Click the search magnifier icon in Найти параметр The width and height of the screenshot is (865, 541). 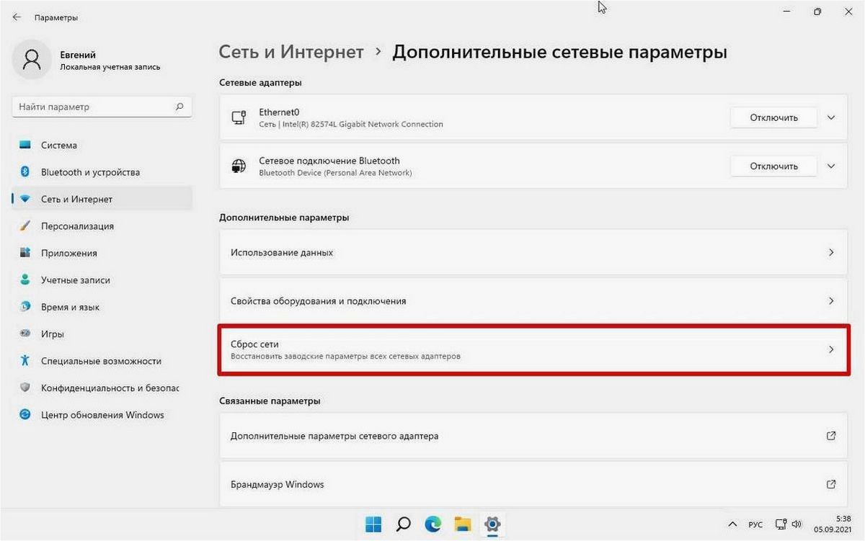(x=179, y=107)
